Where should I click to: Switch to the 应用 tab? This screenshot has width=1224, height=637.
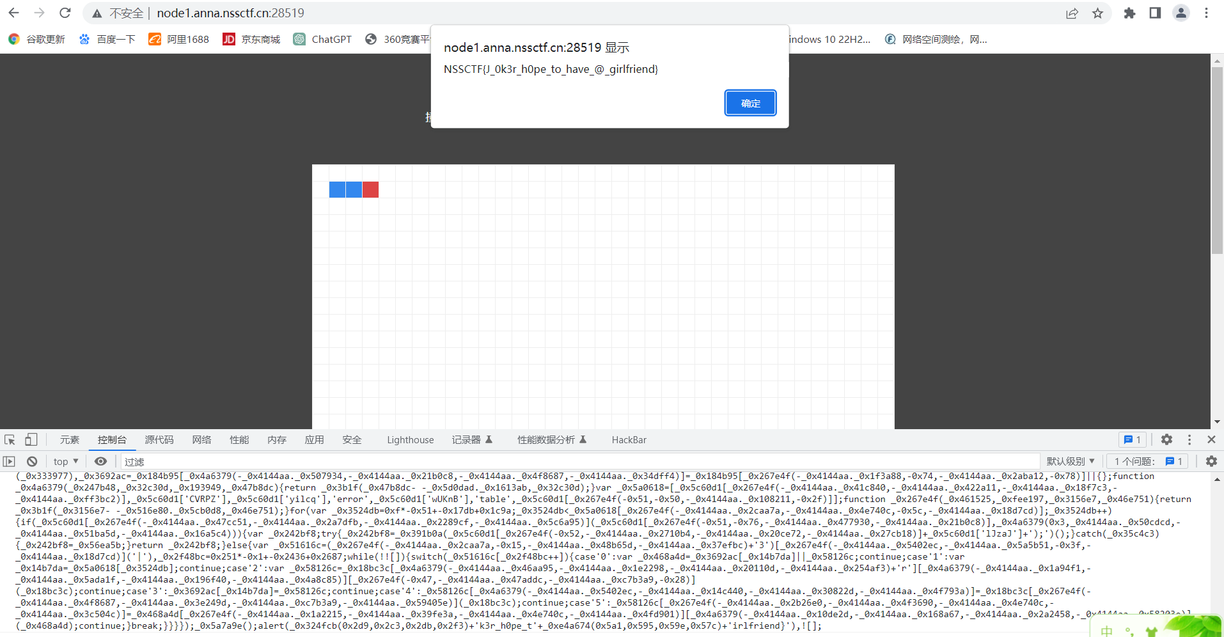pyautogui.click(x=314, y=440)
